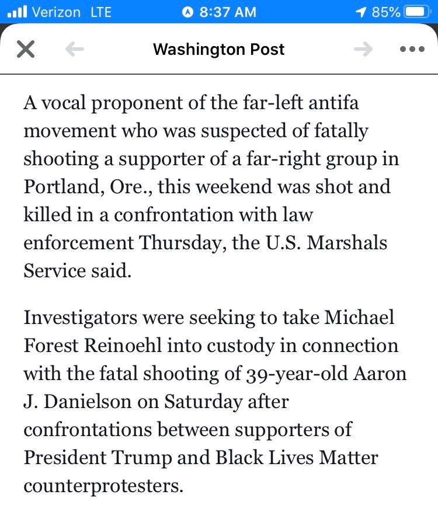Image resolution: width=438 pixels, height=526 pixels.
Task: Tap the forward arrow in the browser bar
Action: (363, 50)
